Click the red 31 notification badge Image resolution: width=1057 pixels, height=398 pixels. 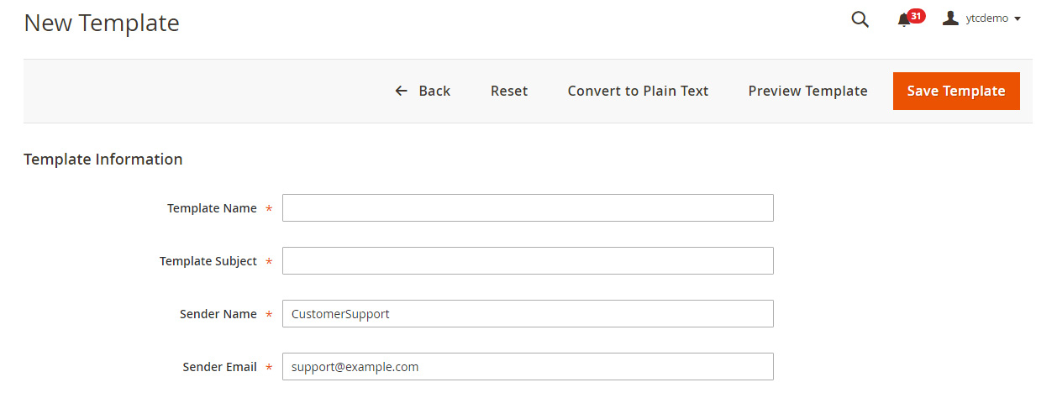(916, 16)
